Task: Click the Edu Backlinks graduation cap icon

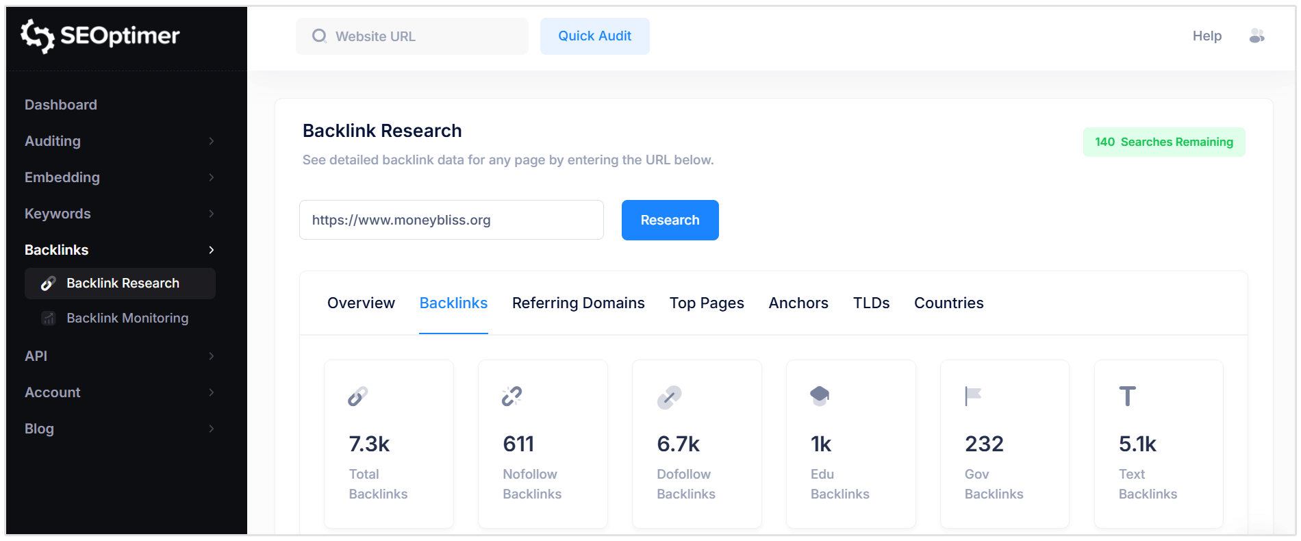Action: click(x=820, y=396)
